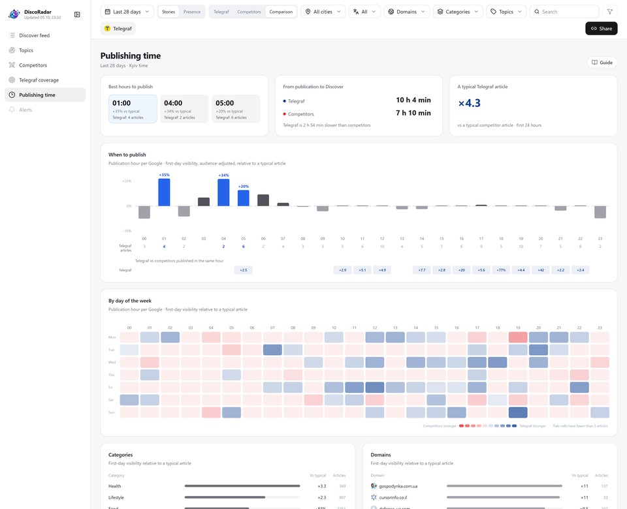Click the darkest blue legend swatch
The image size is (627, 509).
coord(514,425)
